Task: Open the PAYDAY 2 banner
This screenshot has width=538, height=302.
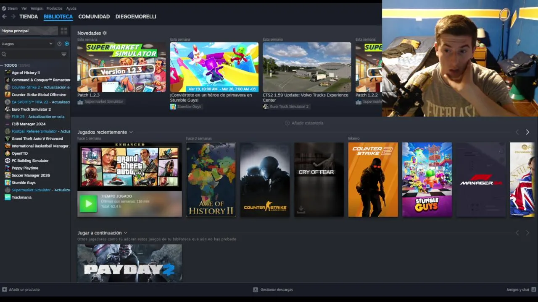Action: click(x=129, y=263)
